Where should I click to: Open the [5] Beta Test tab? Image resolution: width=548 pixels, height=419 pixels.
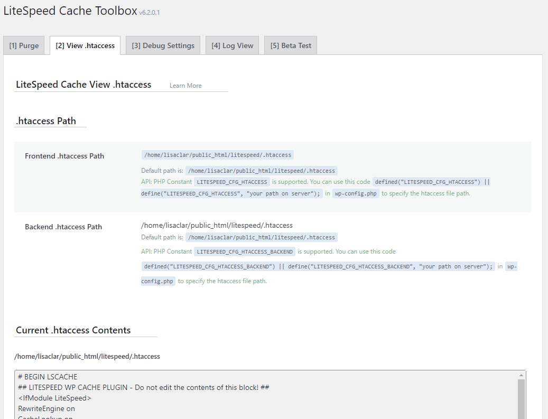point(291,45)
